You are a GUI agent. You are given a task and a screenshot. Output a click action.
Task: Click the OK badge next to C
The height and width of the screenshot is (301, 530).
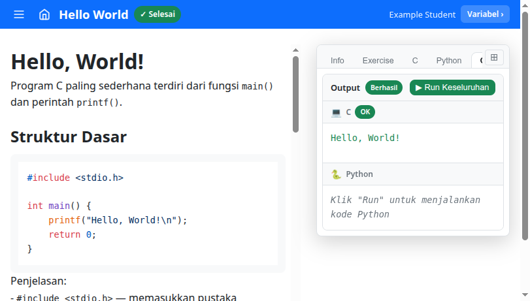pos(365,112)
